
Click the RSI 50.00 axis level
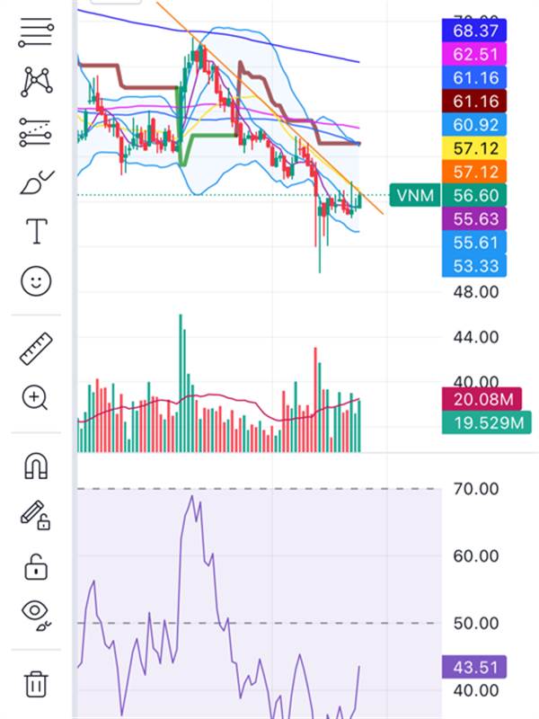pyautogui.click(x=476, y=623)
